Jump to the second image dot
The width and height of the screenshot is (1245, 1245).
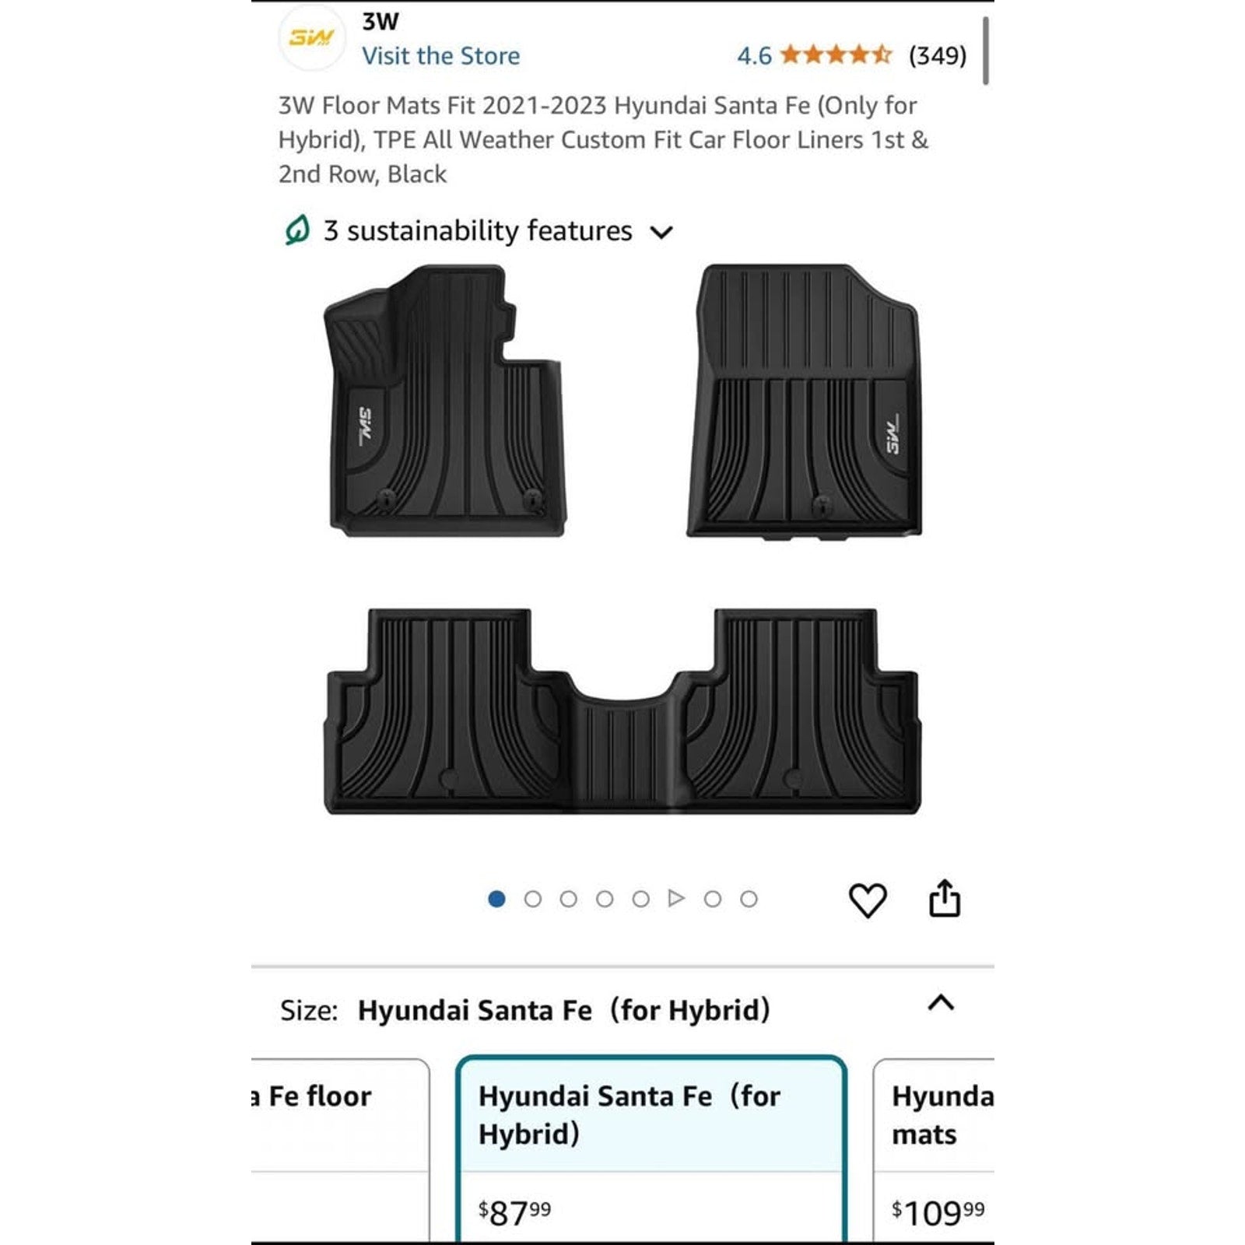coord(533,900)
